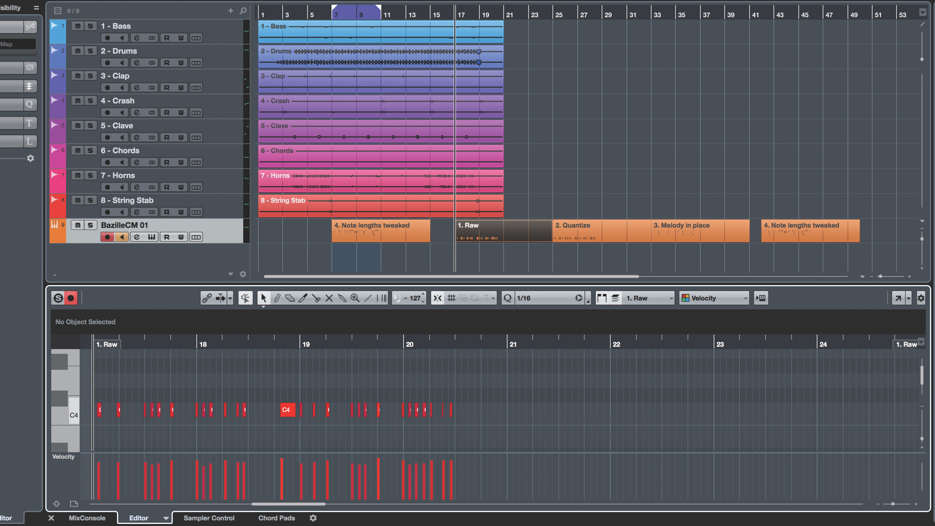This screenshot has height=526, width=935.
Task: Select the '2. Quantize' MIDI part
Action: click(601, 231)
